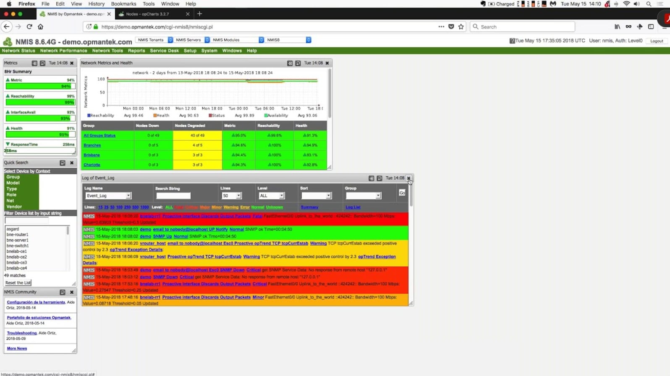Viewport: 670px width, 376px height.
Task: Open the Reports menu
Action: tap(136, 51)
